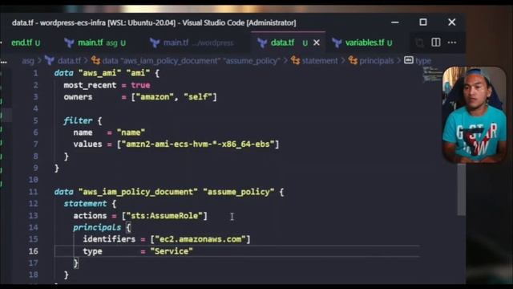The height and width of the screenshot is (289, 513).
Task: Select the data.tf editor tab
Action: click(288, 43)
